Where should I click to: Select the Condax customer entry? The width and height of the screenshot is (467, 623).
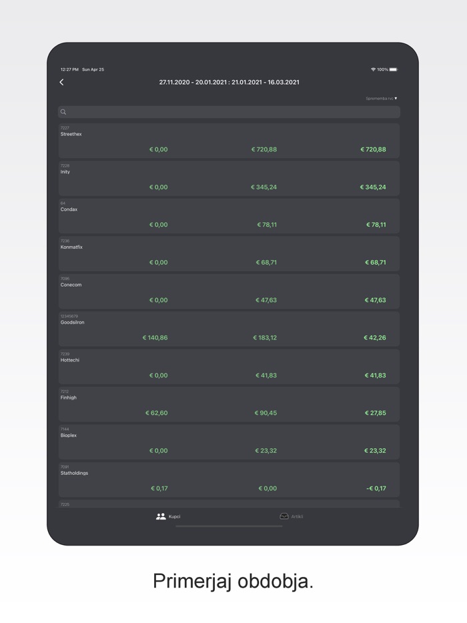pyautogui.click(x=229, y=215)
